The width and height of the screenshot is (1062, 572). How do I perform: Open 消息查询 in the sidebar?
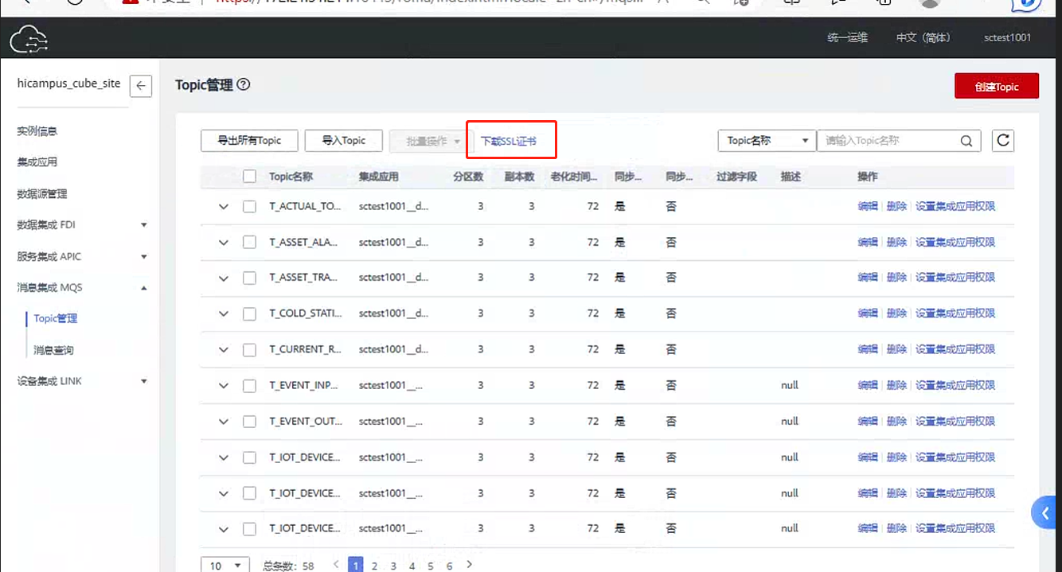point(53,350)
